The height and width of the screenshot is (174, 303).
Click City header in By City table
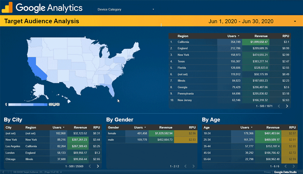(8, 127)
